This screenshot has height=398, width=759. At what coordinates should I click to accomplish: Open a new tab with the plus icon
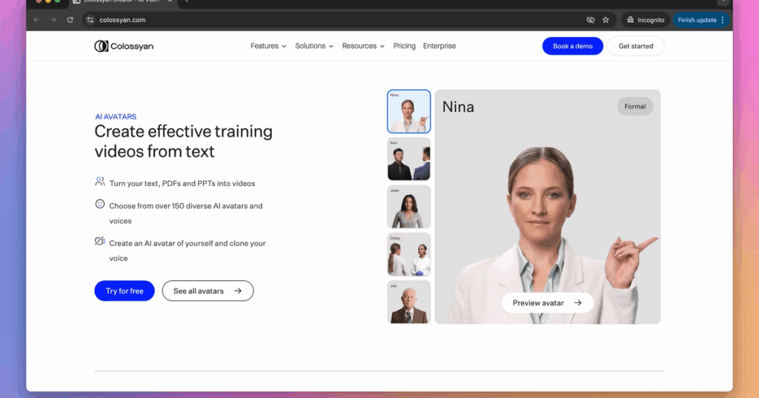pyautogui.click(x=187, y=1)
